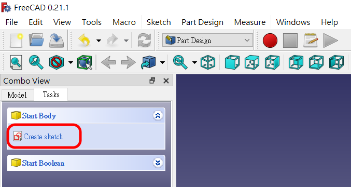Screen dimensions: 351x187
Task: Click the New document icon
Action: click(x=16, y=41)
